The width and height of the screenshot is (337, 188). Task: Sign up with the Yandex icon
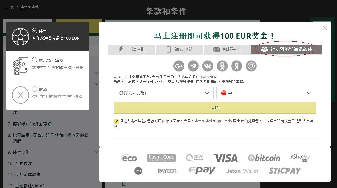click(x=236, y=66)
